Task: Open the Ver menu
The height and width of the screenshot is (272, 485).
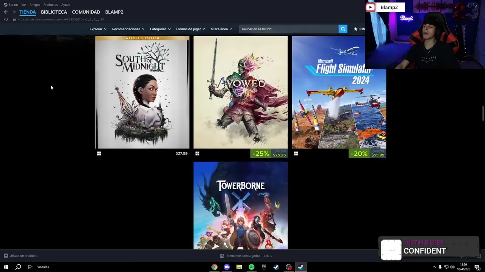Action: click(x=23, y=5)
